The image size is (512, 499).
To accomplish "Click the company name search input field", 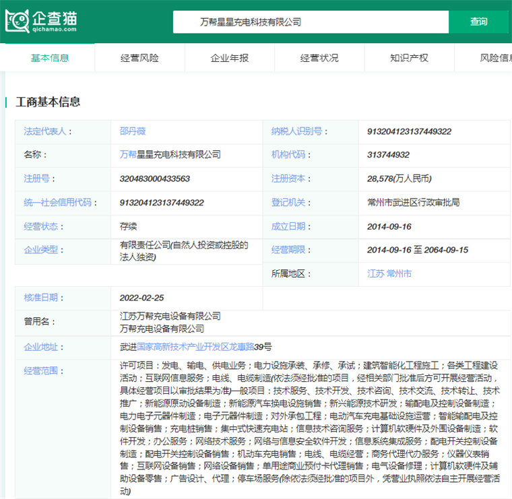I will 310,22.
